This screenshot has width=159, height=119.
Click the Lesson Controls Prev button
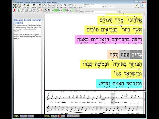[x=24, y=116]
